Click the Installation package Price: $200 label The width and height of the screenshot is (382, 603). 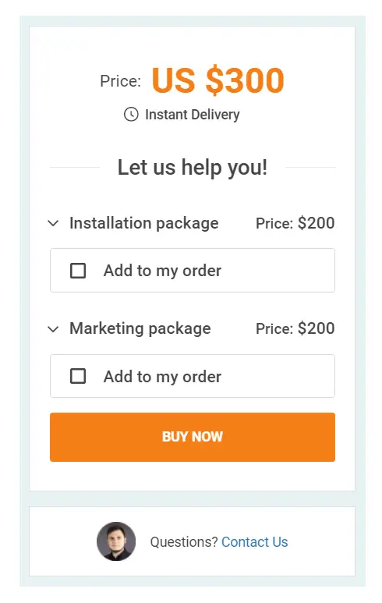tap(295, 223)
